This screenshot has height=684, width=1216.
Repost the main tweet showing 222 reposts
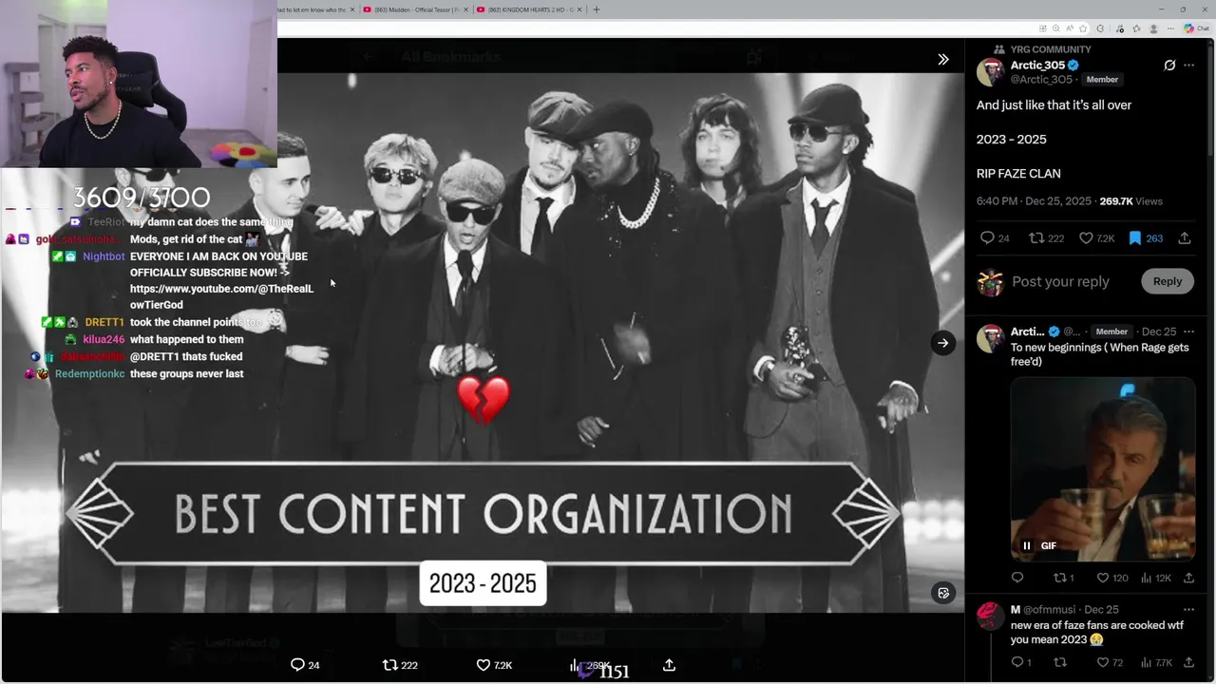1047,238
